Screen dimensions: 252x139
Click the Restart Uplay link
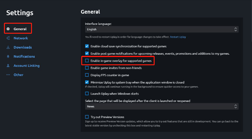178,37
